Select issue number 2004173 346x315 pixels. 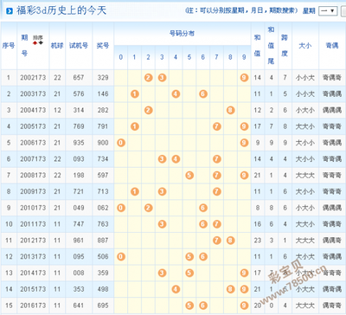coord(33,110)
